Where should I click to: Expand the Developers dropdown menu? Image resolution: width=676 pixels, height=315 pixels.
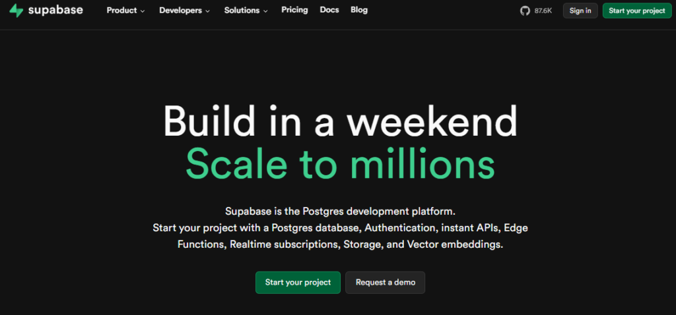(185, 11)
